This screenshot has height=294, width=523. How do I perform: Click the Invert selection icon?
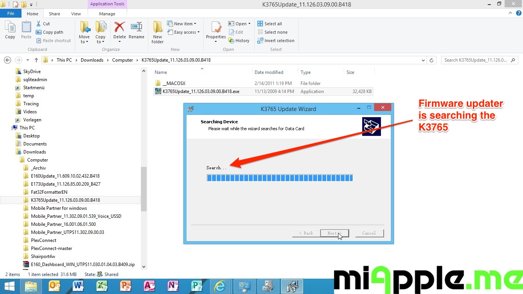[260, 41]
